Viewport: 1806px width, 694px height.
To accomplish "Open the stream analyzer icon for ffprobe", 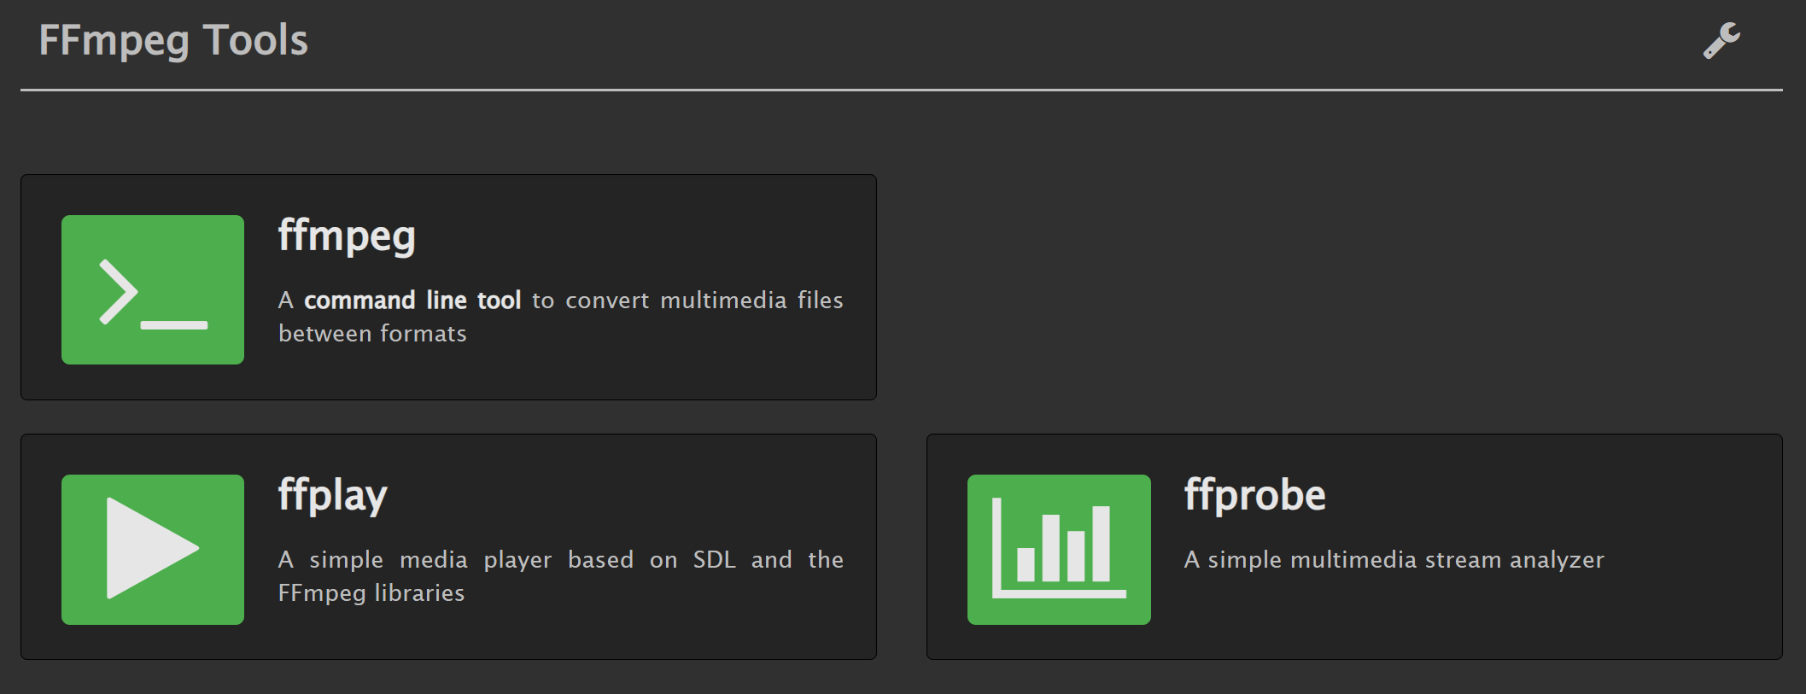I will pyautogui.click(x=1058, y=550).
